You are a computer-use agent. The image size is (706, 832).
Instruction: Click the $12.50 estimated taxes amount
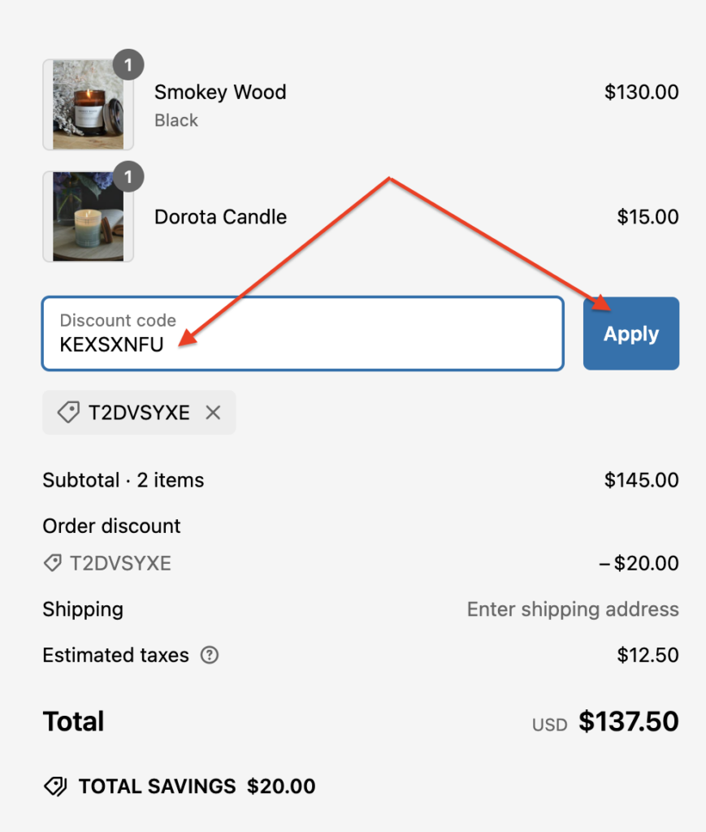648,655
